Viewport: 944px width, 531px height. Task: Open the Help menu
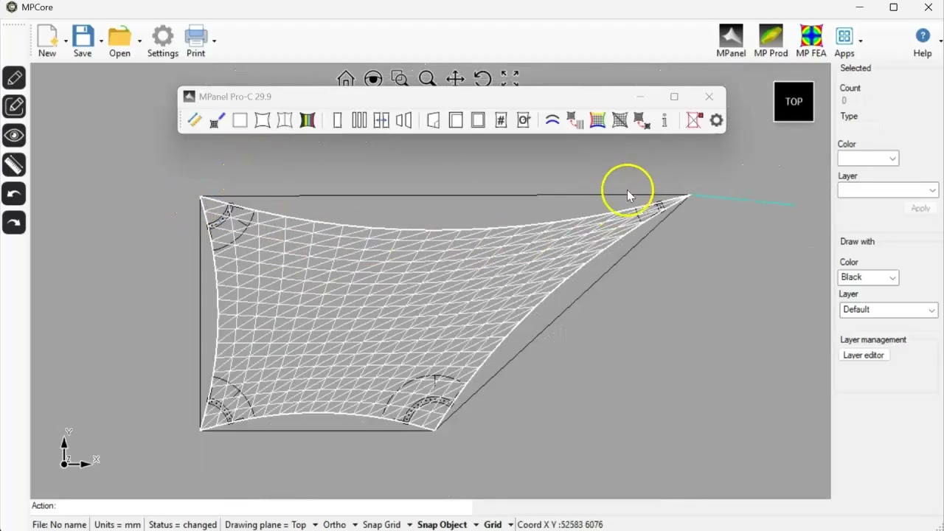click(923, 41)
